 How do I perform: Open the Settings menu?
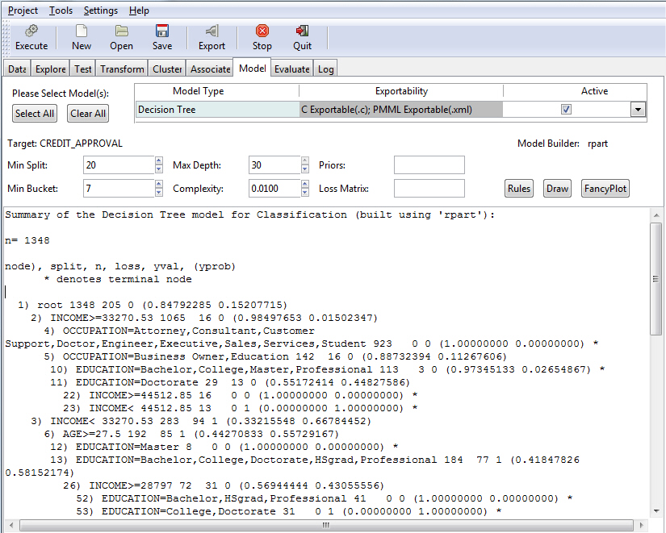(101, 10)
